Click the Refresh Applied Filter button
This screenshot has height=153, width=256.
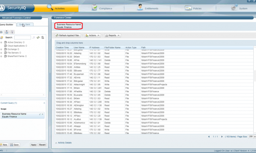[68, 35]
